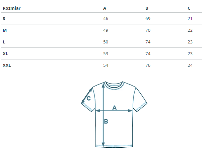Click the letter A on the T-shirt diagram
Screen dimensions: 202x148
[x=114, y=108]
